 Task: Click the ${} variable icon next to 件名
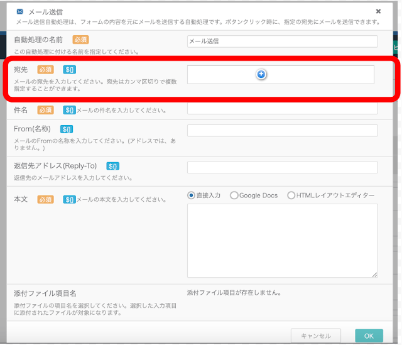(x=70, y=110)
